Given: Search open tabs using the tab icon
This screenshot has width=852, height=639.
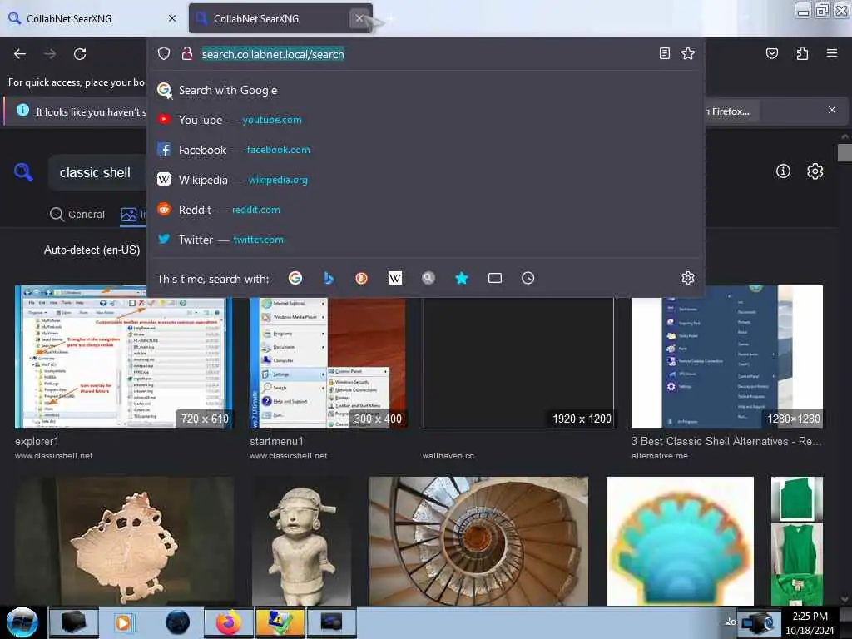Looking at the screenshot, I should [494, 278].
